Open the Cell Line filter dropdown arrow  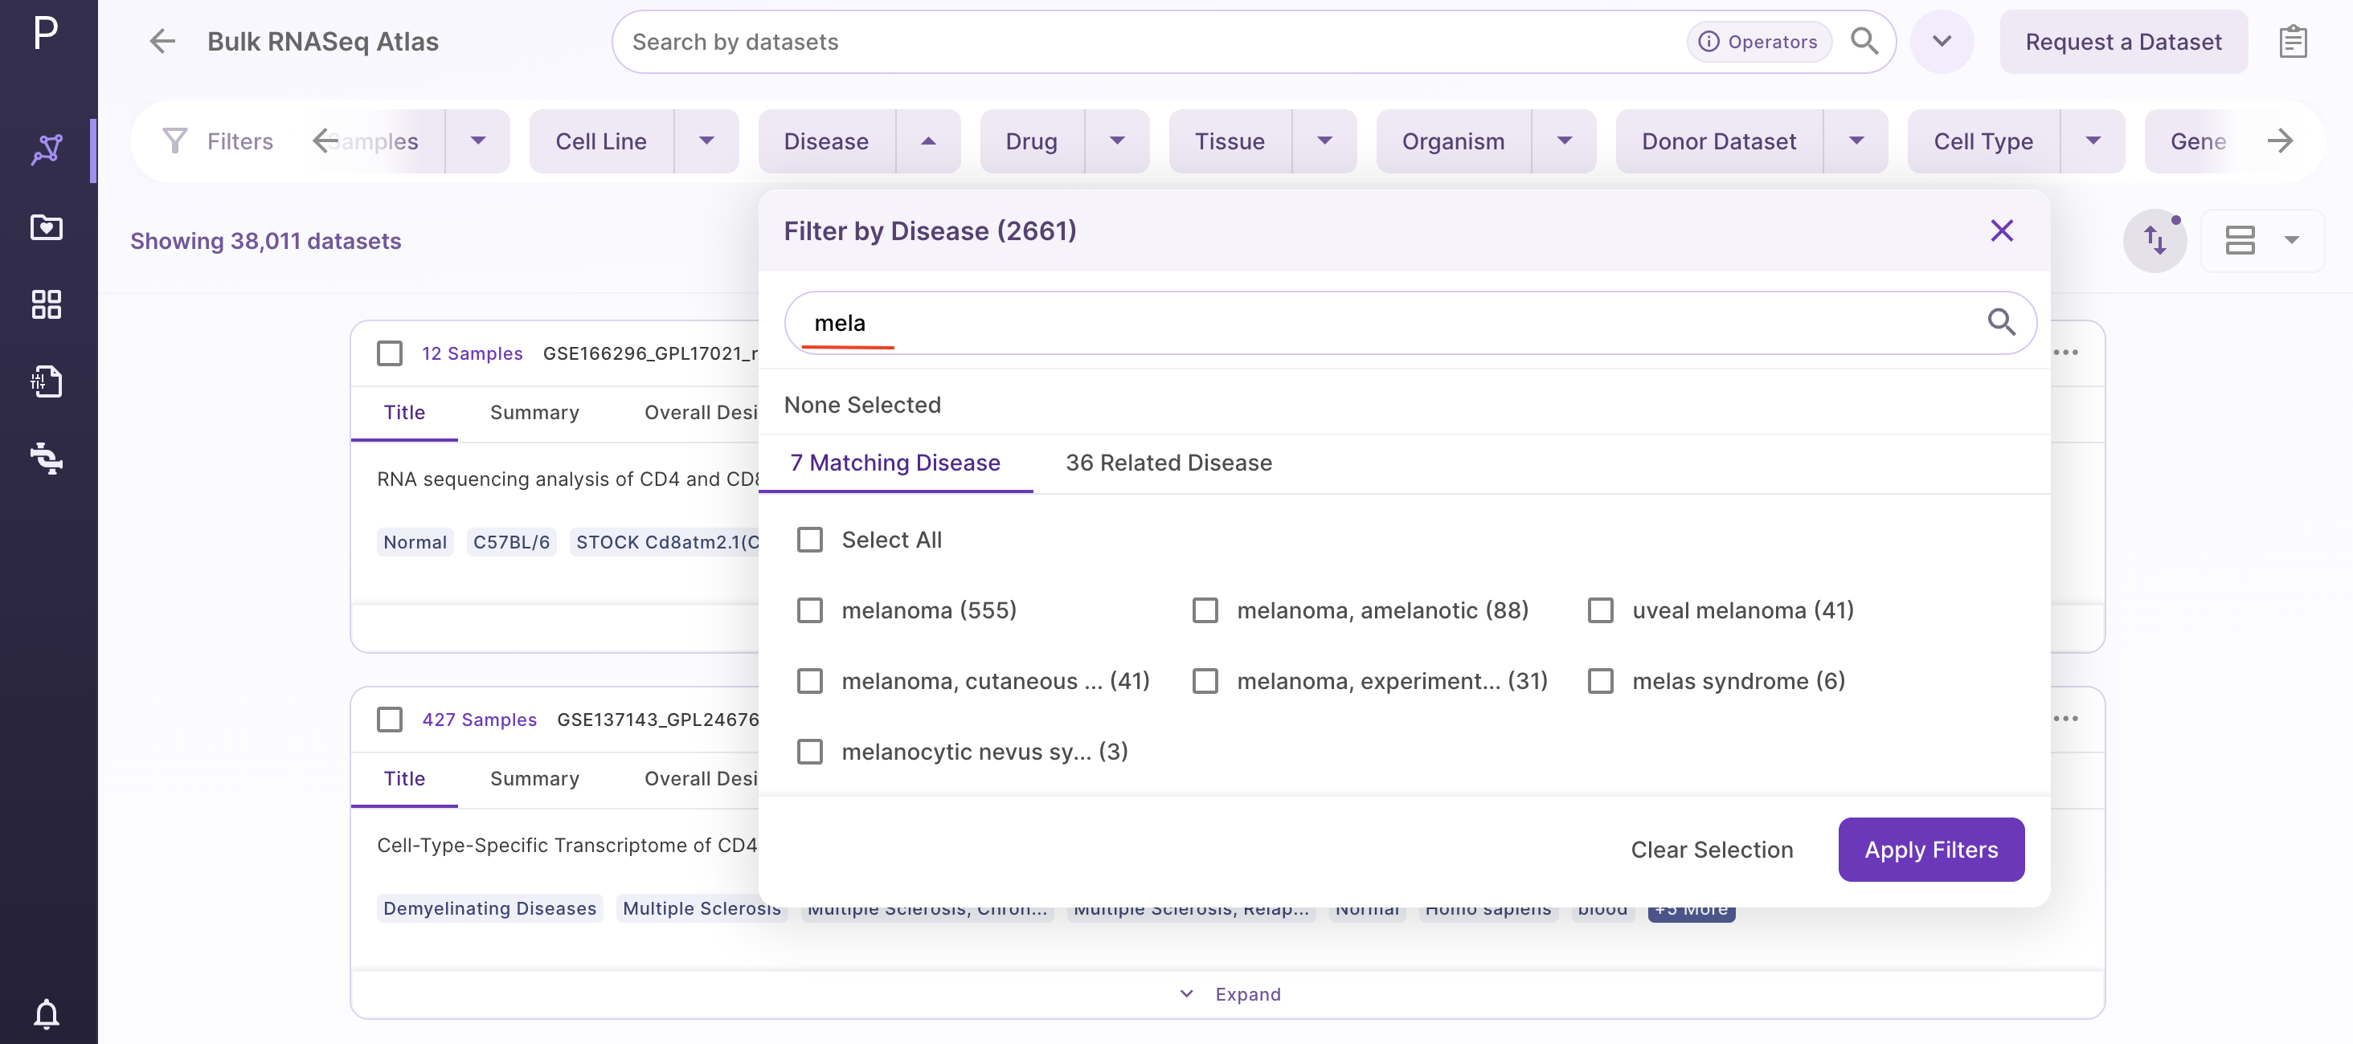pyautogui.click(x=706, y=141)
